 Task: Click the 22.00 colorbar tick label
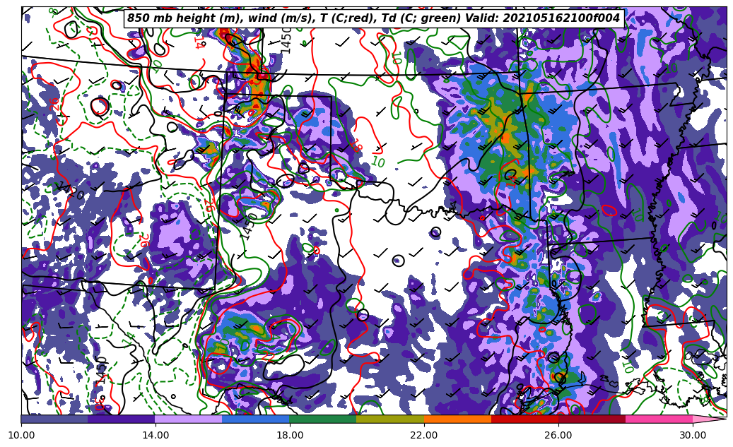(424, 435)
